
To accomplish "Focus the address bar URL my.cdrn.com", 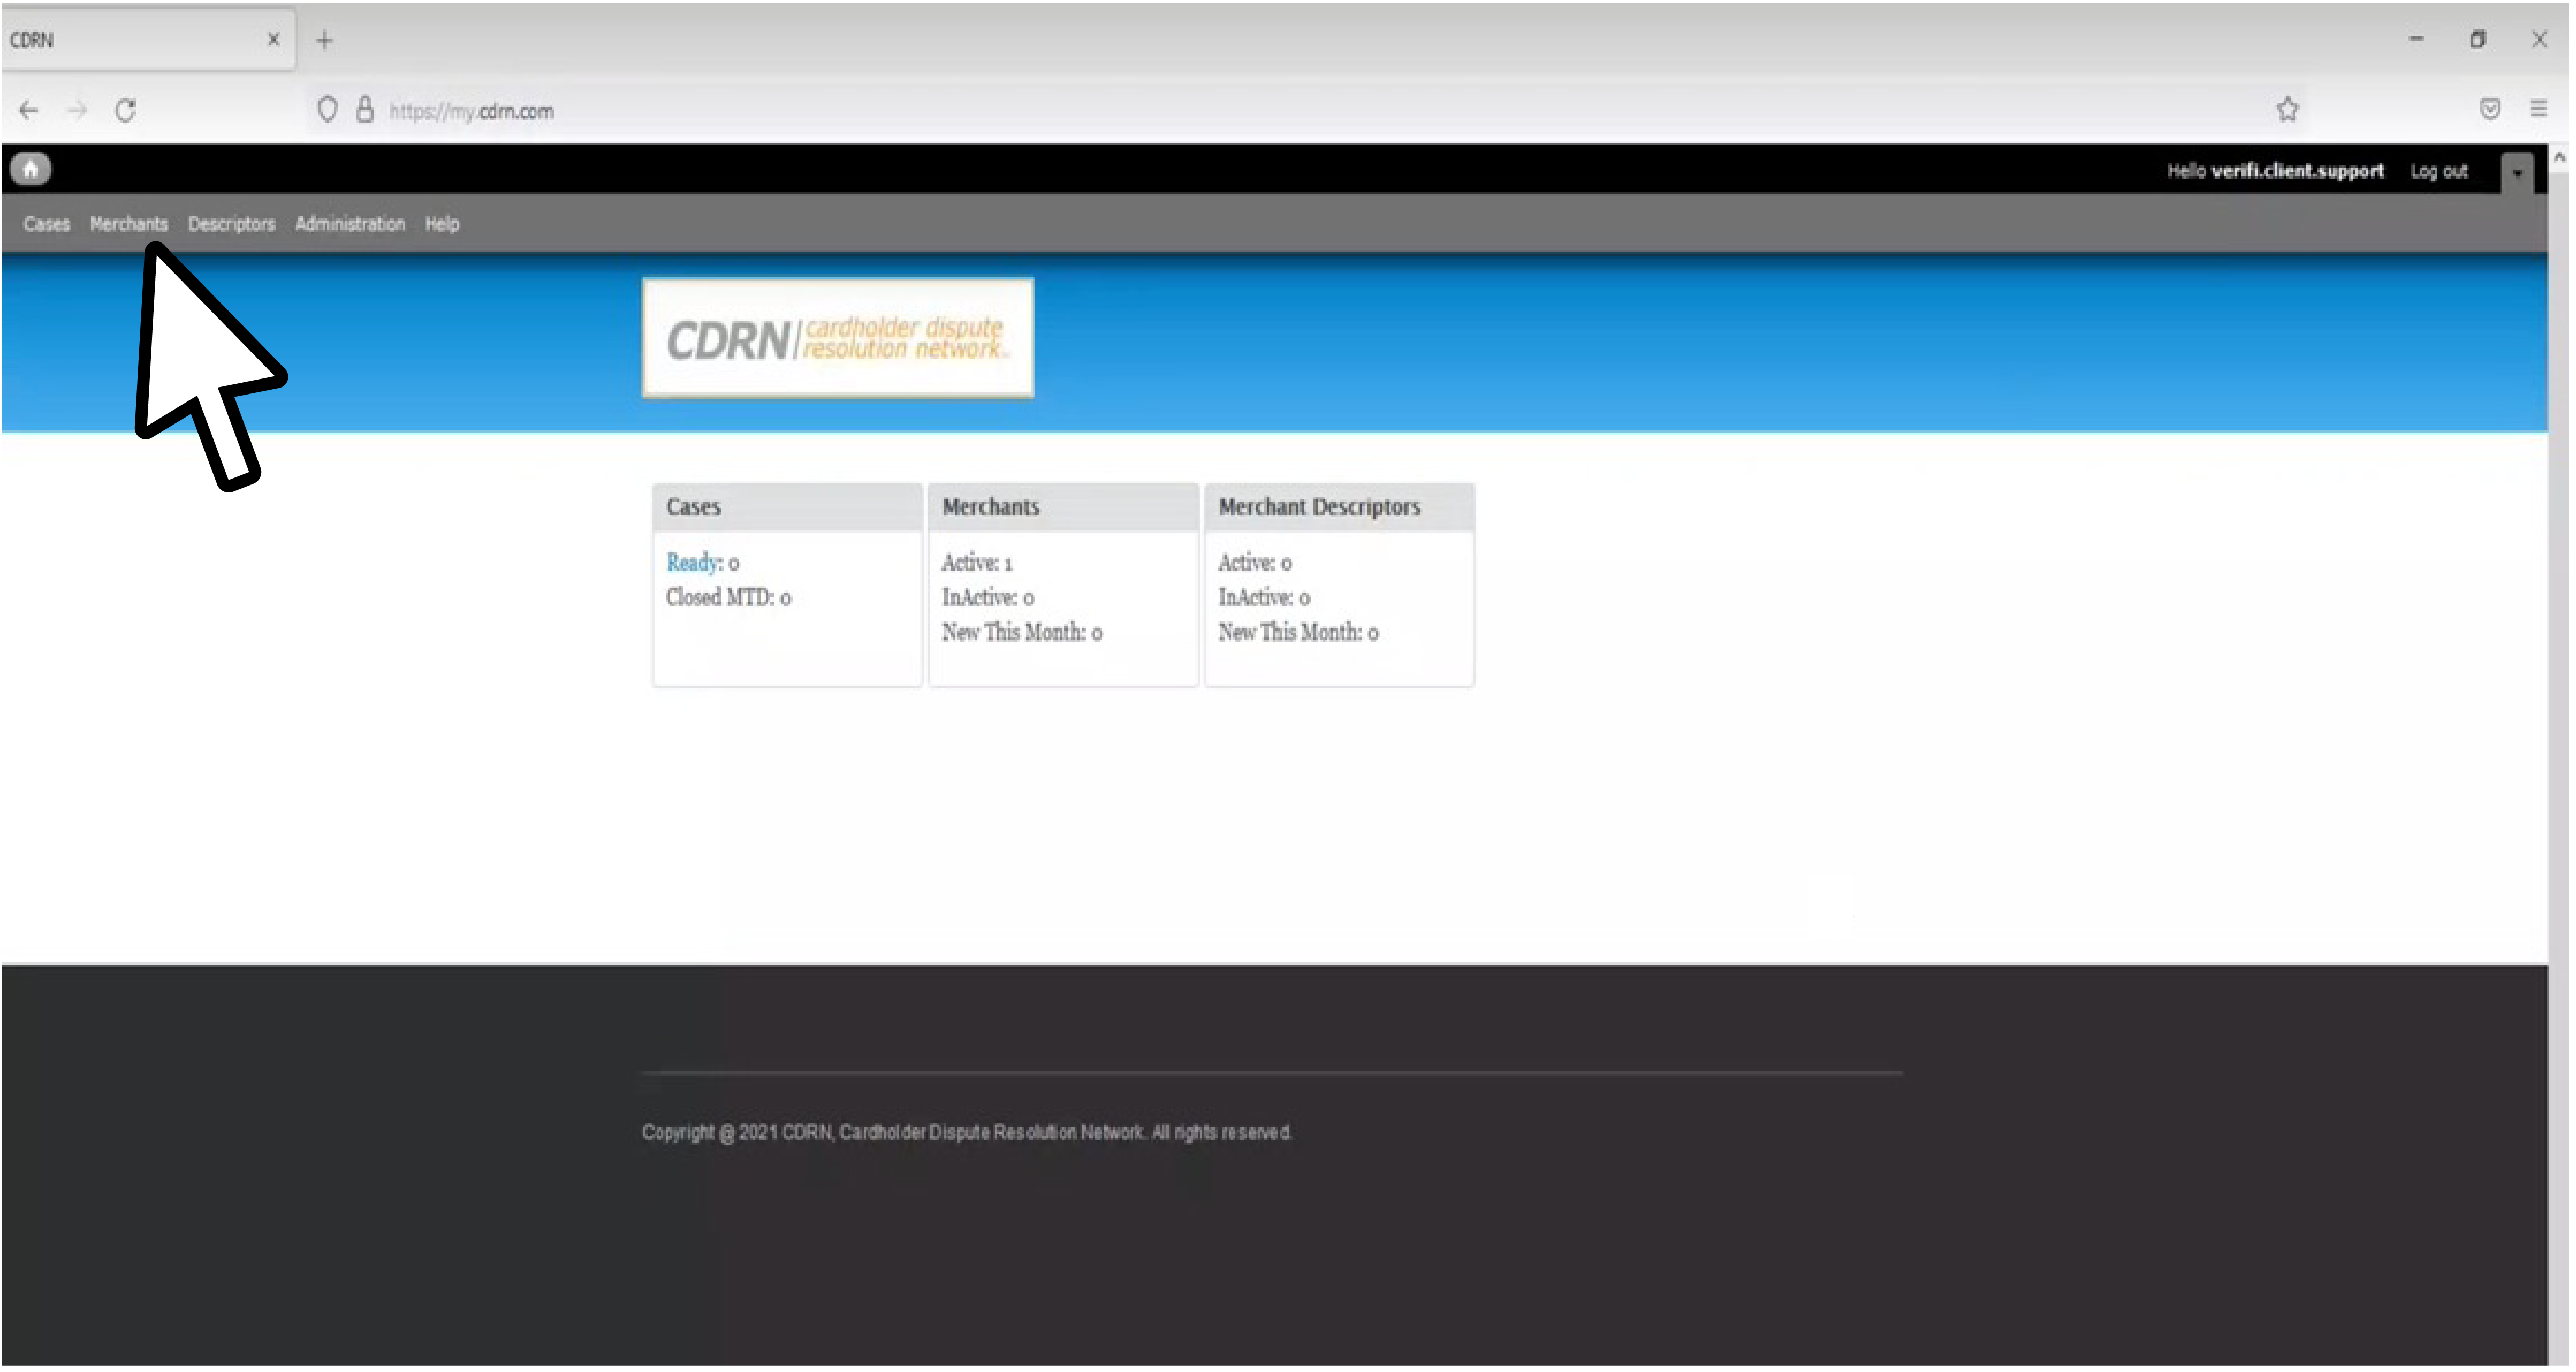I will (x=471, y=111).
